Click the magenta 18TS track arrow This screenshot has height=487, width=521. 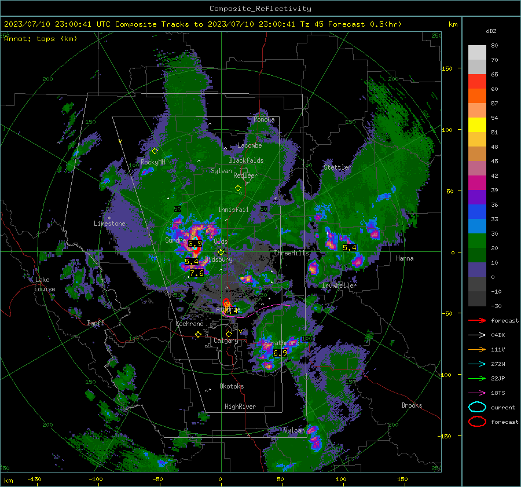click(x=477, y=393)
